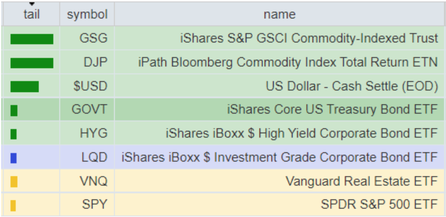
Task: Click the blue LQD tail marker
Action: [13, 158]
